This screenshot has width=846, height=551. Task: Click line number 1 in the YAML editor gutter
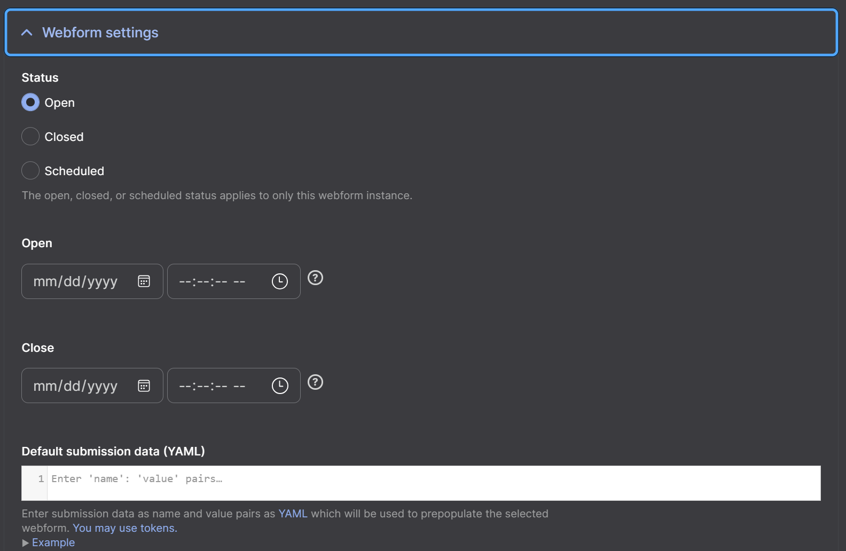click(x=41, y=479)
